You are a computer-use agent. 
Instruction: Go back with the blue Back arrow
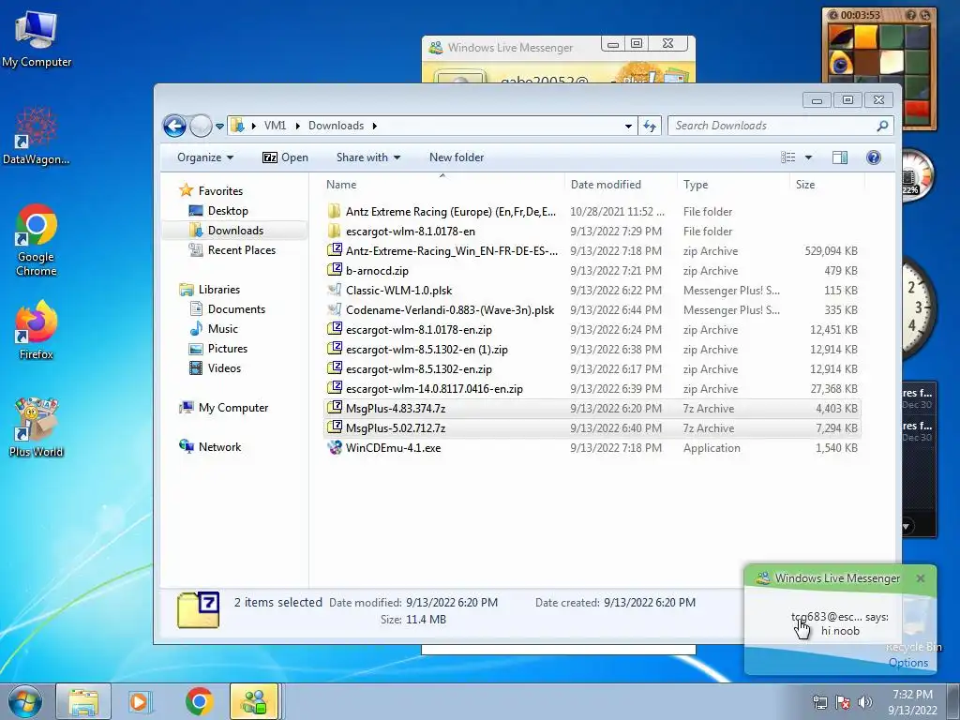174,127
